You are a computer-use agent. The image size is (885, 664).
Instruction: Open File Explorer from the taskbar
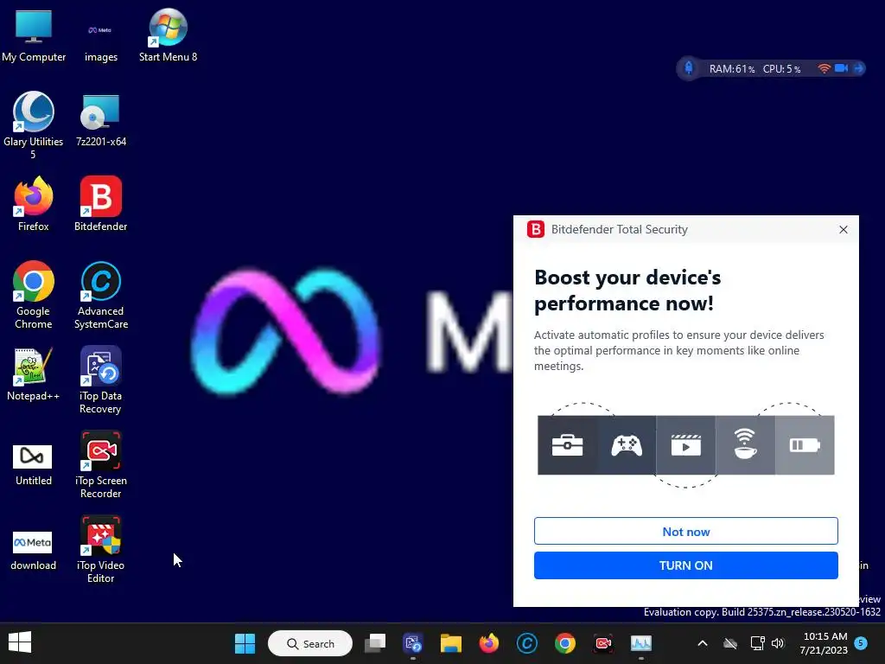pos(451,643)
